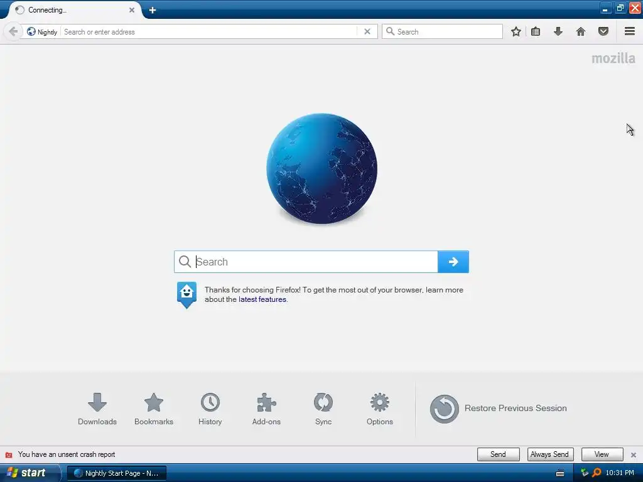
Task: Click the bookmark star toolbar icon
Action: coord(516,31)
